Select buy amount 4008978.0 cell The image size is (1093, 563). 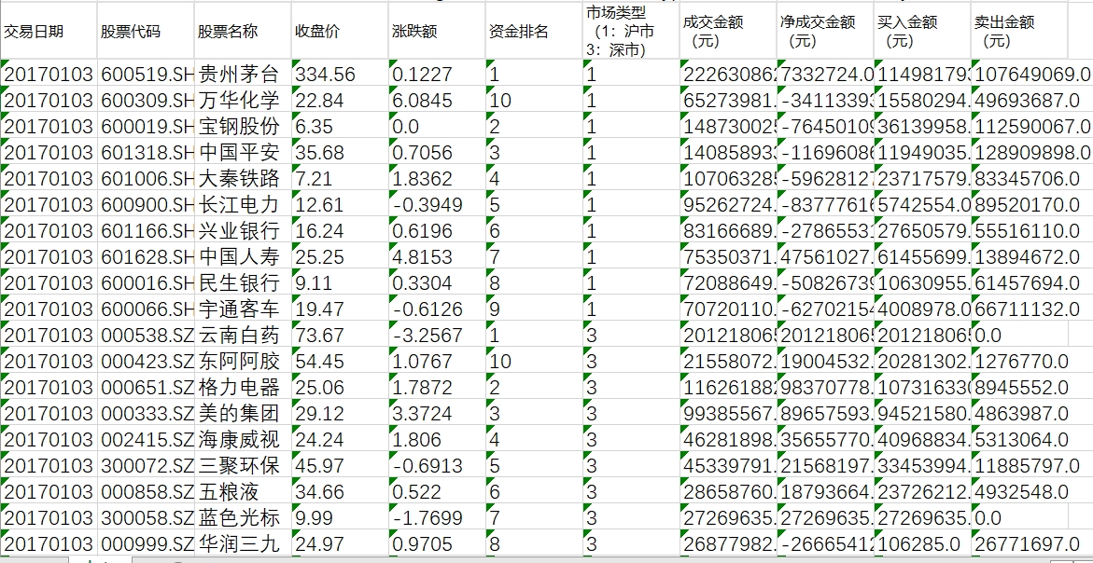(x=921, y=309)
